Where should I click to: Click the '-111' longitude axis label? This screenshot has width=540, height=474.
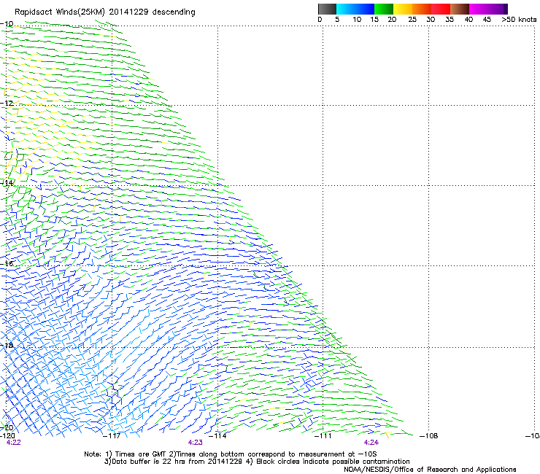tap(323, 436)
